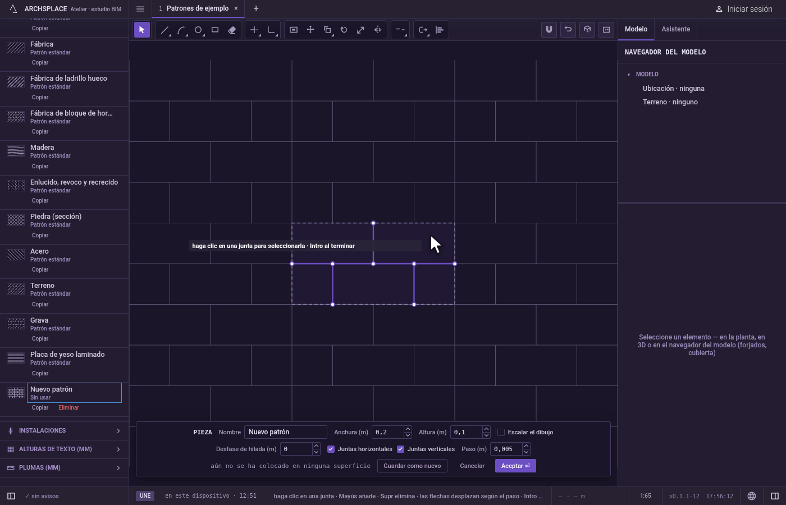786x505 pixels.
Task: Select the arrow selection tool
Action: coord(142,30)
